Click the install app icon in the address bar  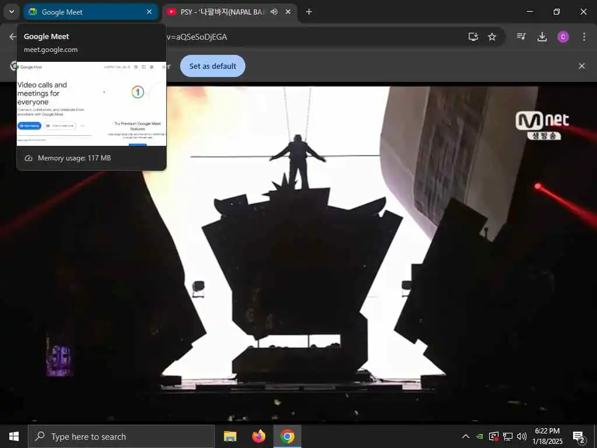click(473, 37)
